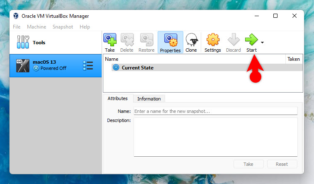Switch to the Attributes tab
This screenshot has width=314, height=184.
click(x=117, y=98)
